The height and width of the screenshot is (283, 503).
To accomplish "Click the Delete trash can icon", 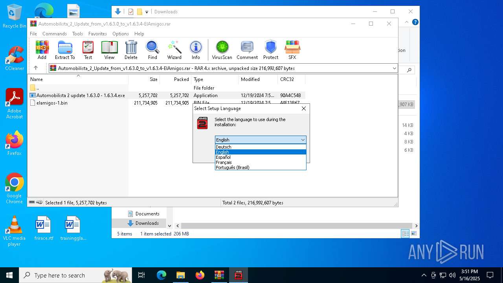I will coord(131,50).
